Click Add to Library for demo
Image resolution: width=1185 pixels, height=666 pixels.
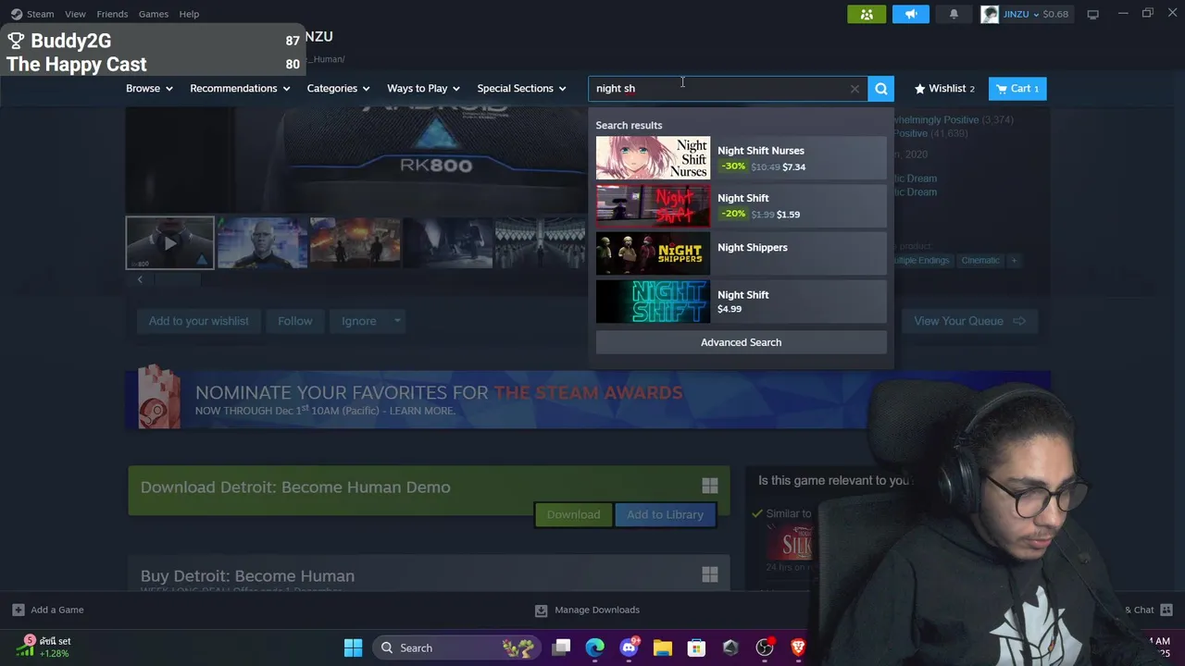tap(665, 514)
